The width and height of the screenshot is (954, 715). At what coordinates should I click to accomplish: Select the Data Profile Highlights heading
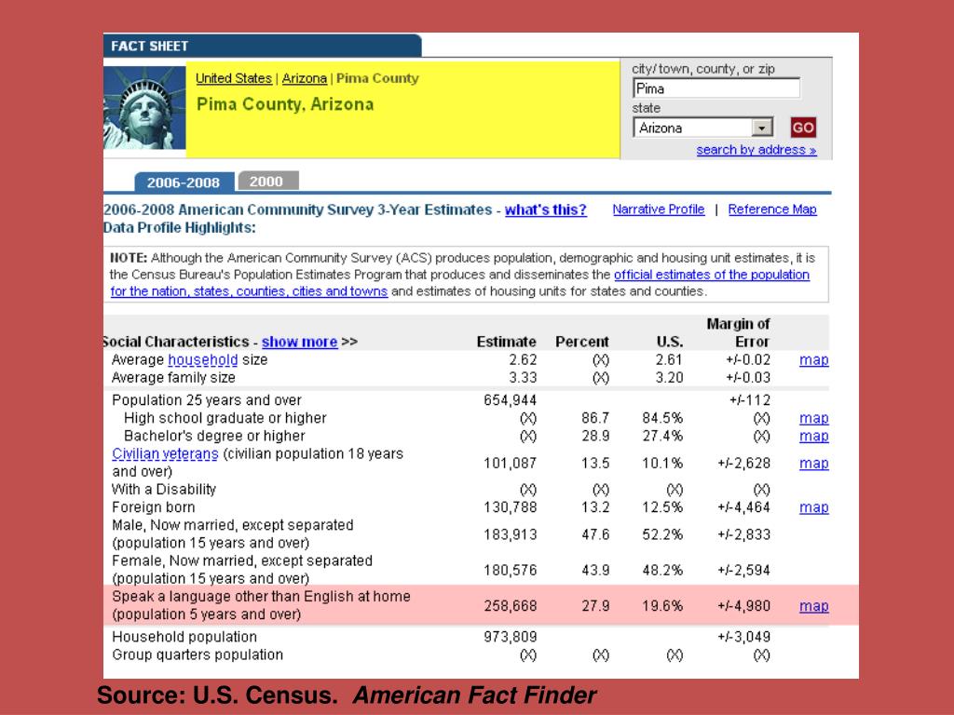pyautogui.click(x=180, y=228)
